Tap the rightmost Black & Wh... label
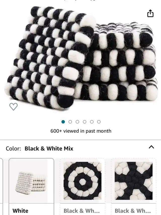 (133, 211)
